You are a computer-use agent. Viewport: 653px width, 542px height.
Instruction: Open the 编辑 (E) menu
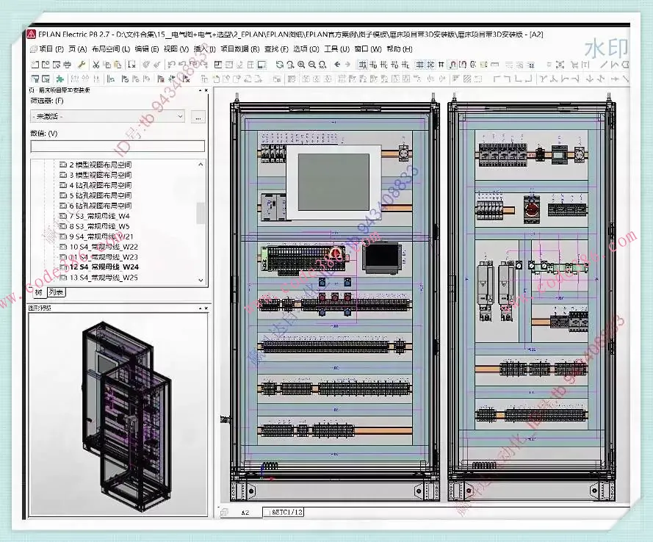click(147, 49)
